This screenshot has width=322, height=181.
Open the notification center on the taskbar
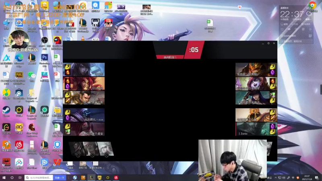317,178
